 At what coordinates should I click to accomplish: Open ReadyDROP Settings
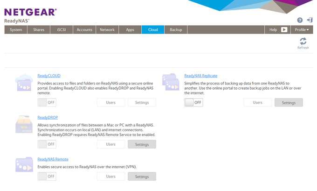point(142,144)
